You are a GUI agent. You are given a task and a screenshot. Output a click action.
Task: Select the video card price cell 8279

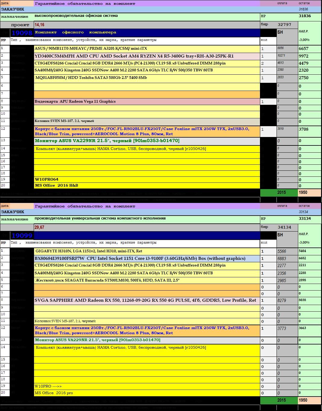pyautogui.click(x=287, y=300)
